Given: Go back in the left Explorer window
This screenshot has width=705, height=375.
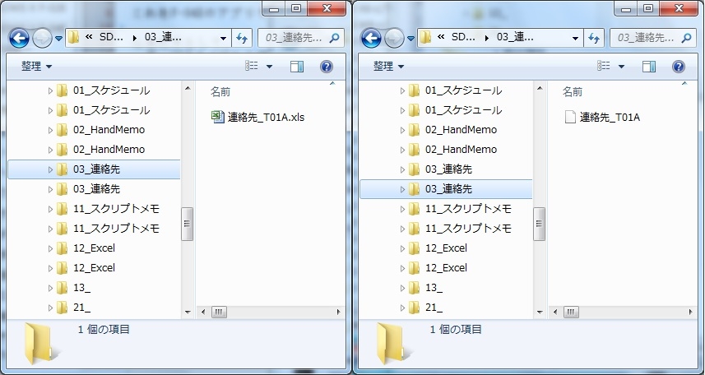Looking at the screenshot, I should pos(19,38).
